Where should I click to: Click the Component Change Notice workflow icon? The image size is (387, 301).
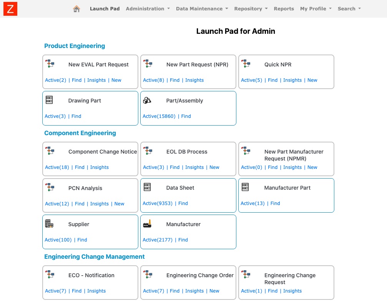pos(50,150)
